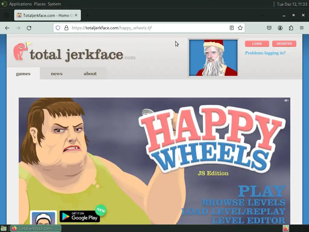Select the Totaljerkface.com - Home browser tab
This screenshot has width=309, height=232.
pyautogui.click(x=47, y=15)
